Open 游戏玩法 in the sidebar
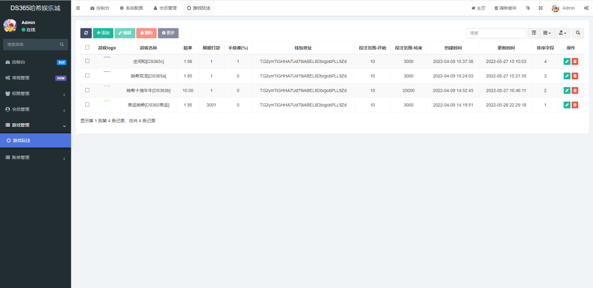The image size is (593, 288). click(x=35, y=140)
